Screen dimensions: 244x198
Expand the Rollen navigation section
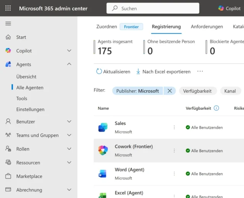click(x=69, y=149)
